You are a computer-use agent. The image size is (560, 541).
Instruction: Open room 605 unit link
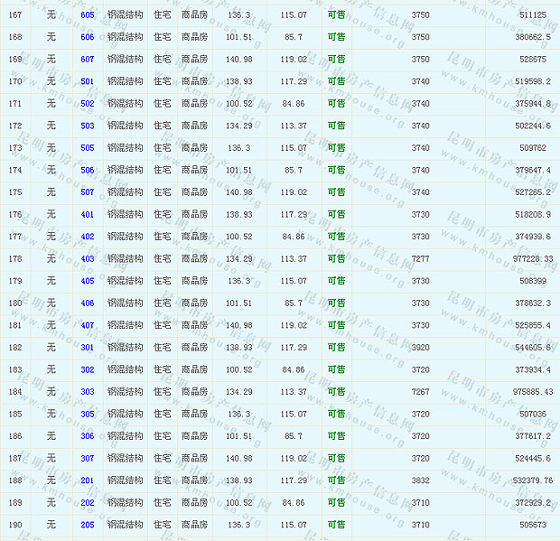point(87,15)
